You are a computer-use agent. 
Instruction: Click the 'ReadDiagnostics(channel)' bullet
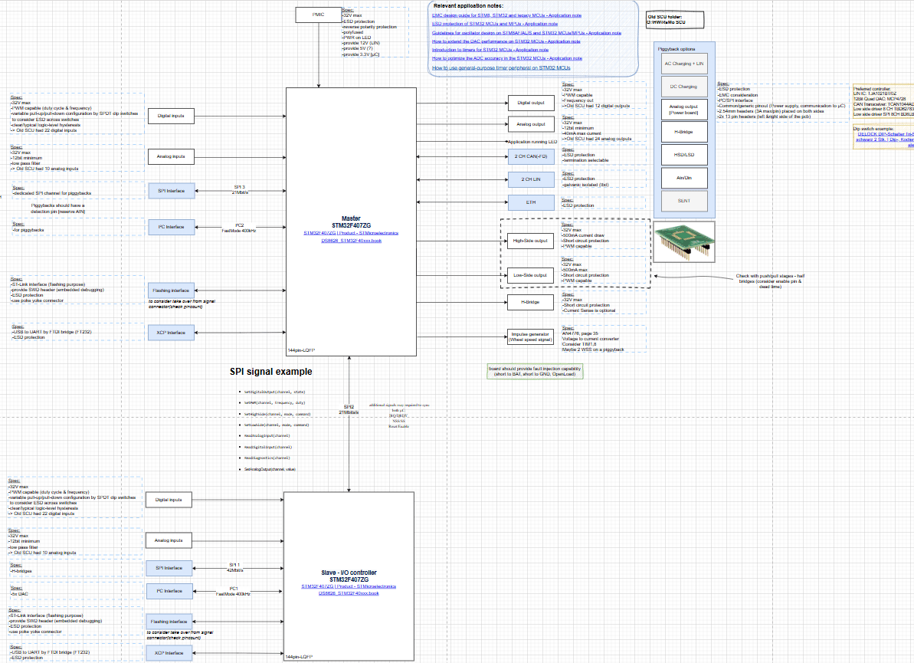[x=267, y=458]
